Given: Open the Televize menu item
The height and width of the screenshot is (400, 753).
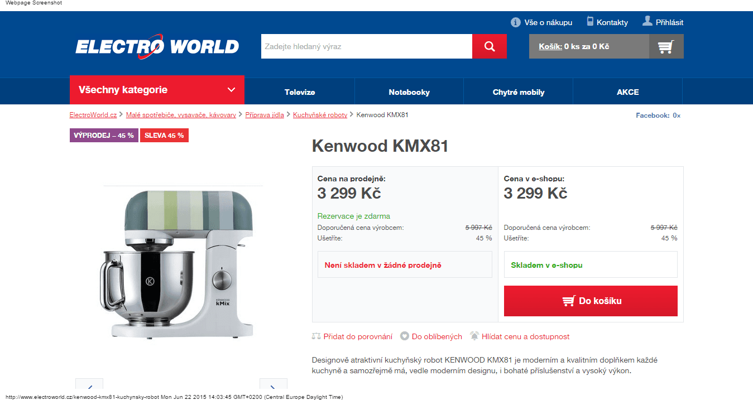Looking at the screenshot, I should point(300,92).
